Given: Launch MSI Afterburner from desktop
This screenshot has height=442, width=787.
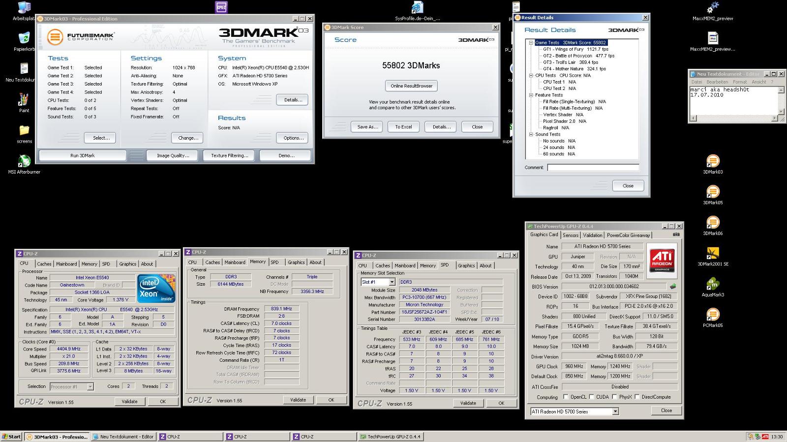Looking at the screenshot, I should [24, 161].
